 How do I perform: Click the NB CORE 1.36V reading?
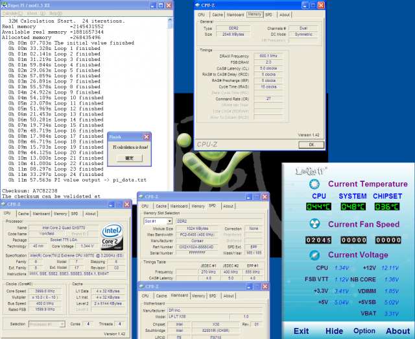click(x=392, y=280)
